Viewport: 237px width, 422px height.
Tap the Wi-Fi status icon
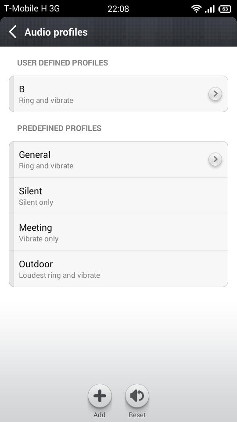[x=197, y=9]
